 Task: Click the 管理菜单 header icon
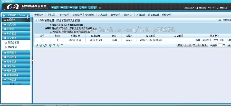coord(4,20)
